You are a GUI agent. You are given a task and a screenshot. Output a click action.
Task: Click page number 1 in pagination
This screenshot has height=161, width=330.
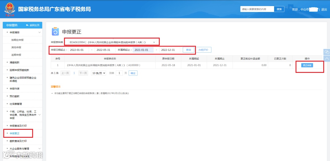tap(74, 73)
